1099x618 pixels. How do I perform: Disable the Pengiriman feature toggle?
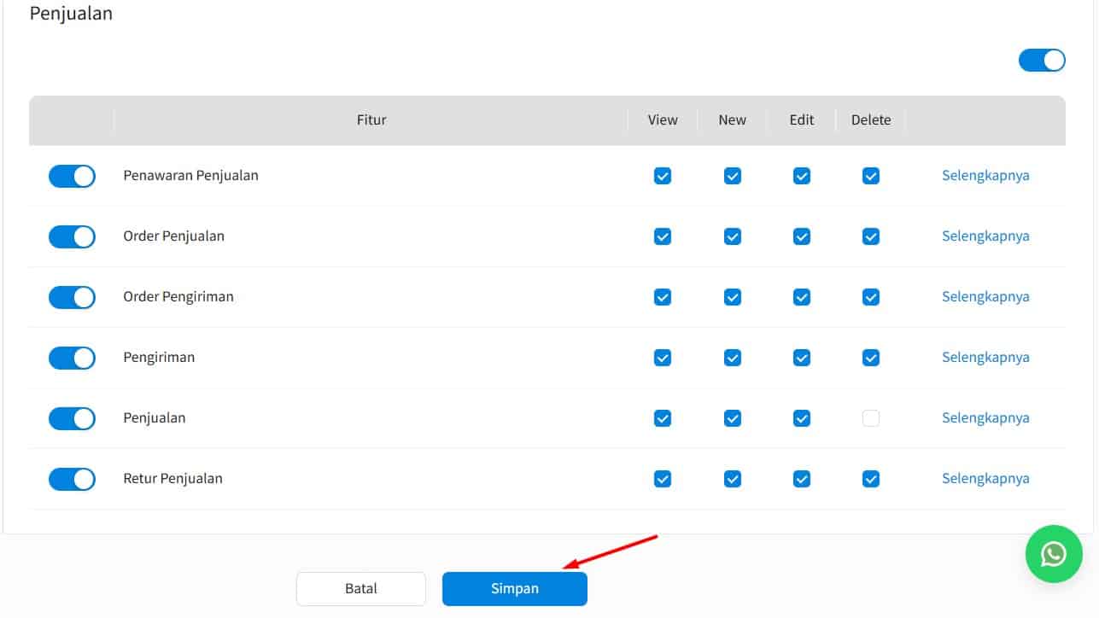72,358
